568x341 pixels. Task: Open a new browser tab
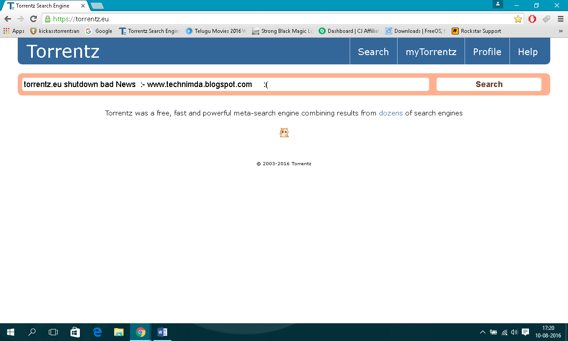click(x=97, y=6)
